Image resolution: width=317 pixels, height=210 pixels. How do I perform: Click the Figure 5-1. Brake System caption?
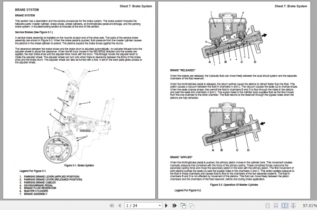[79, 166]
